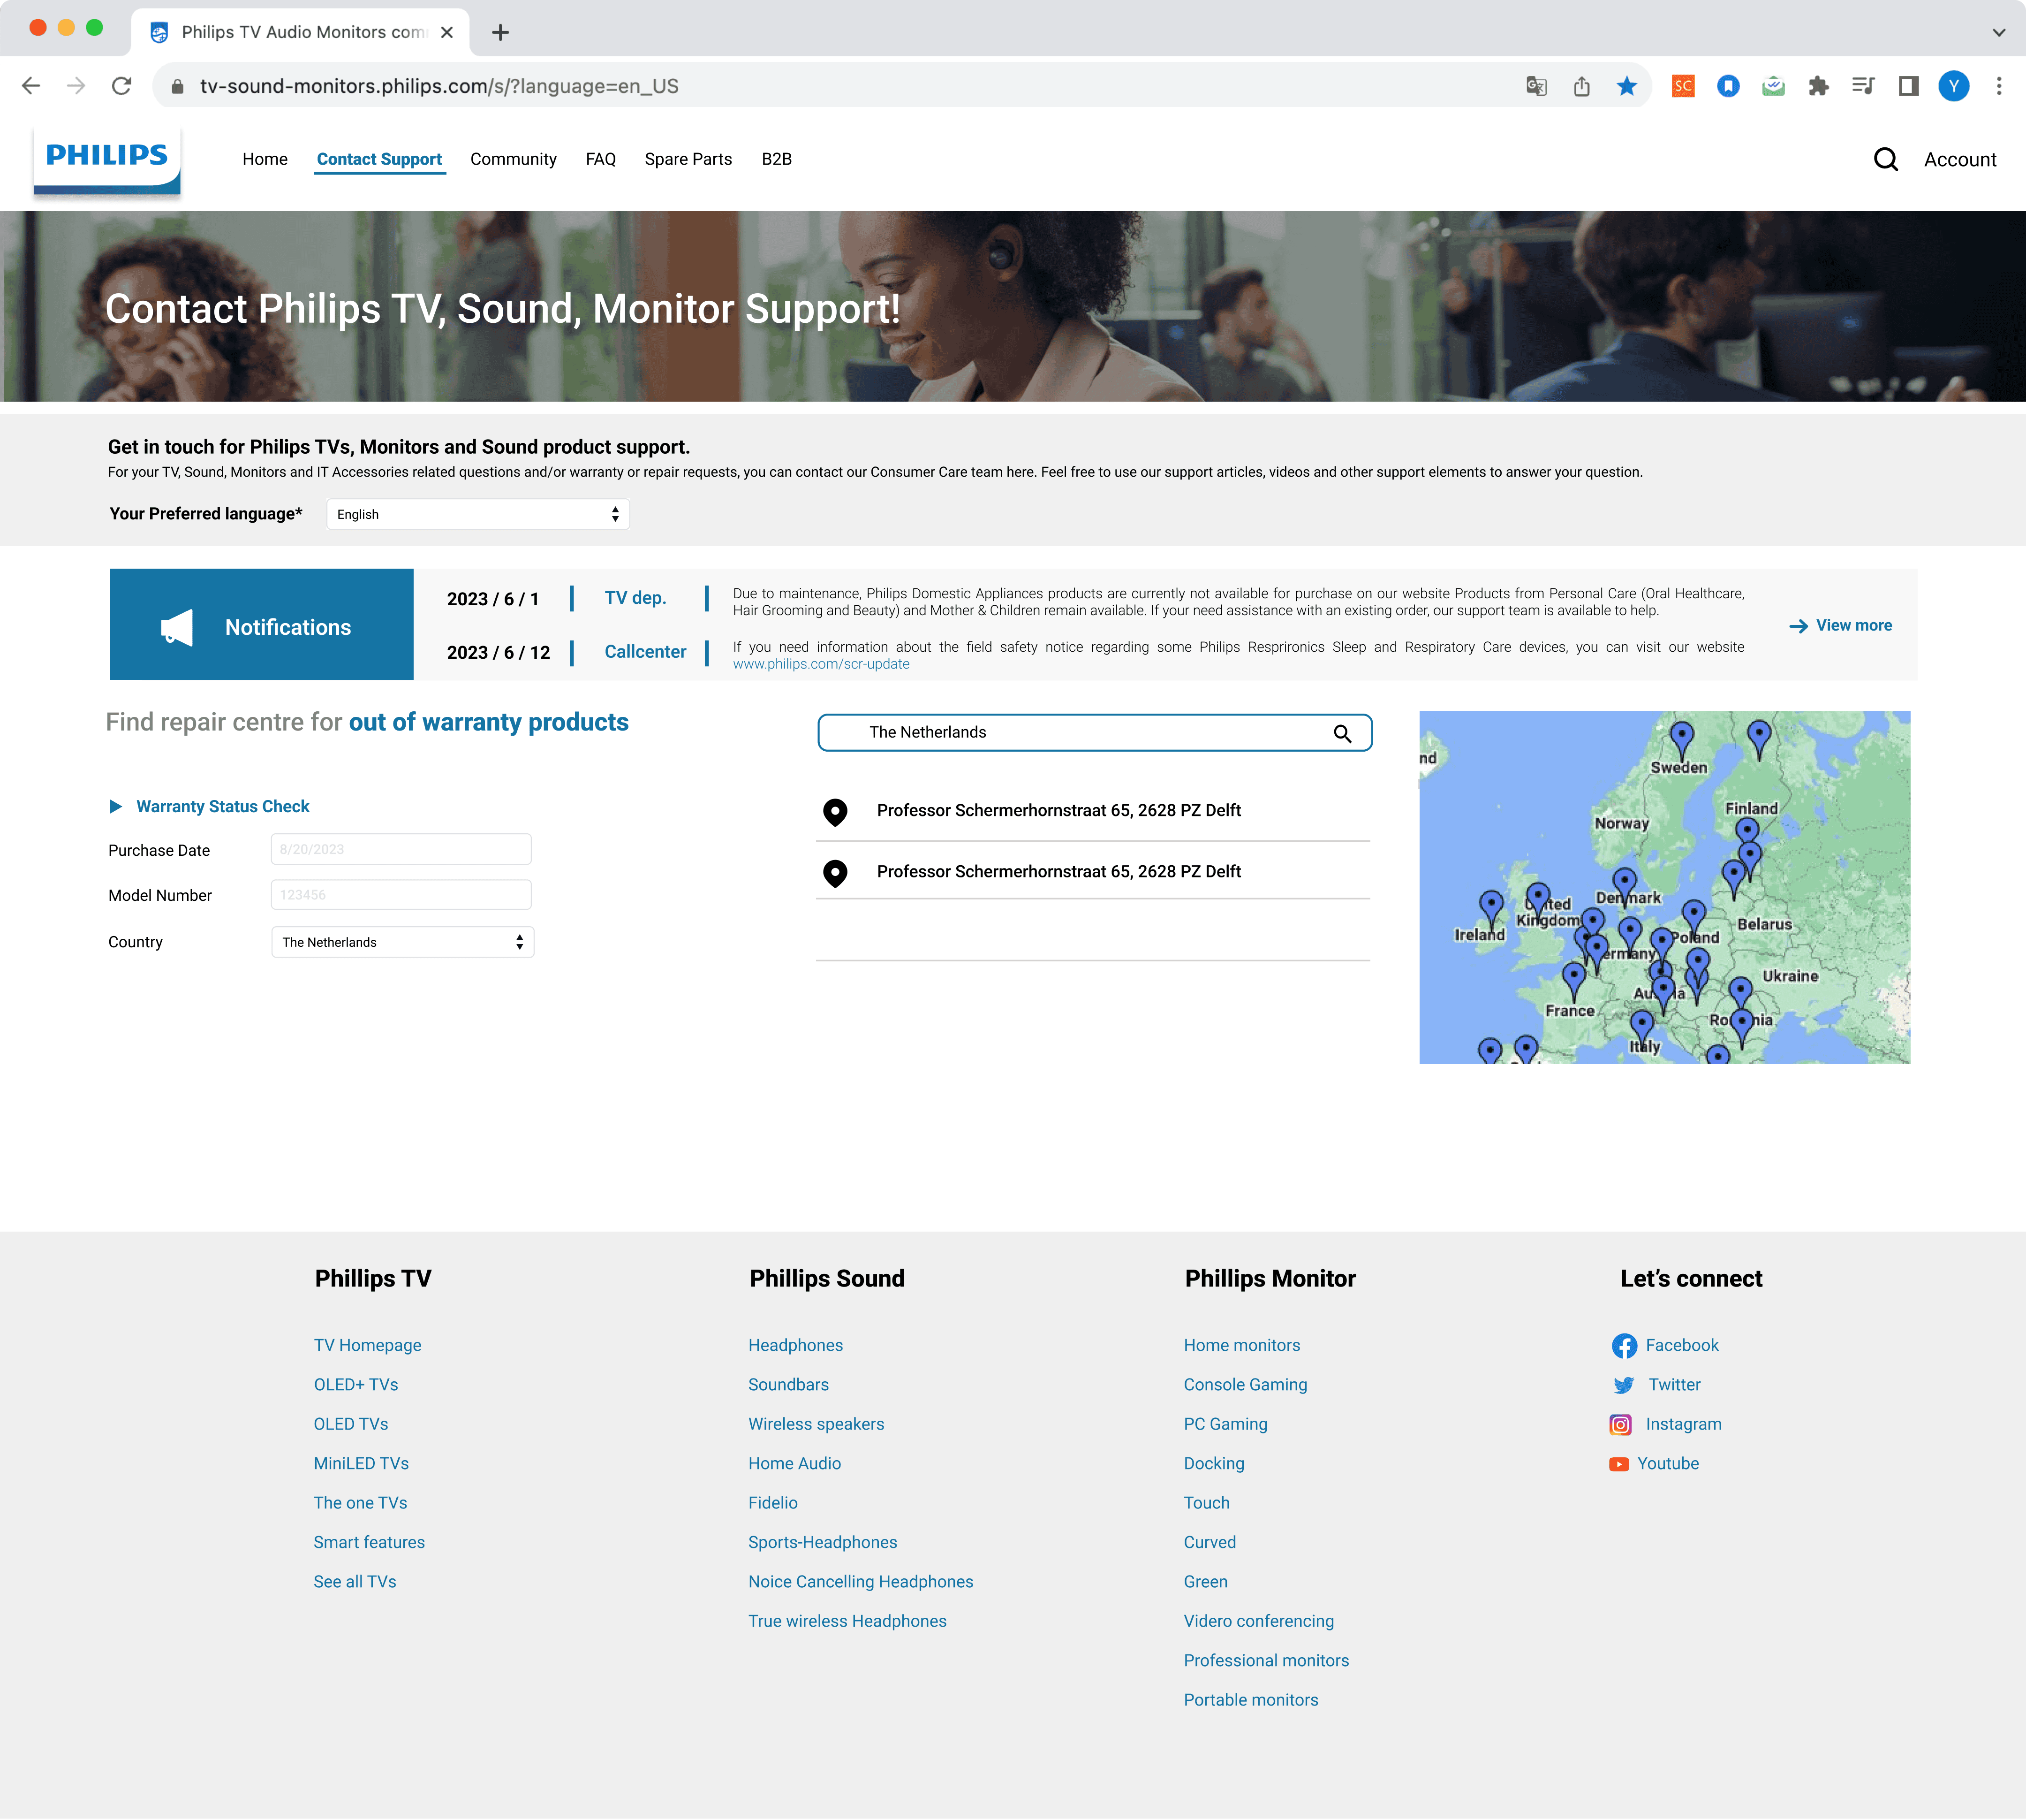Click the browser address bar URL
The image size is (2026, 1820).
pos(439,86)
